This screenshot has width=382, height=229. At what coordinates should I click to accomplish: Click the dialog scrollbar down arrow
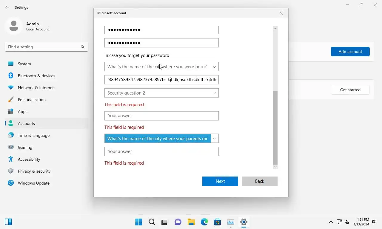point(275,167)
